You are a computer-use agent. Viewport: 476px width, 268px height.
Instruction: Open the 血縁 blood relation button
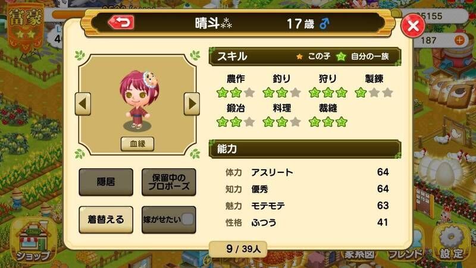tap(137, 144)
